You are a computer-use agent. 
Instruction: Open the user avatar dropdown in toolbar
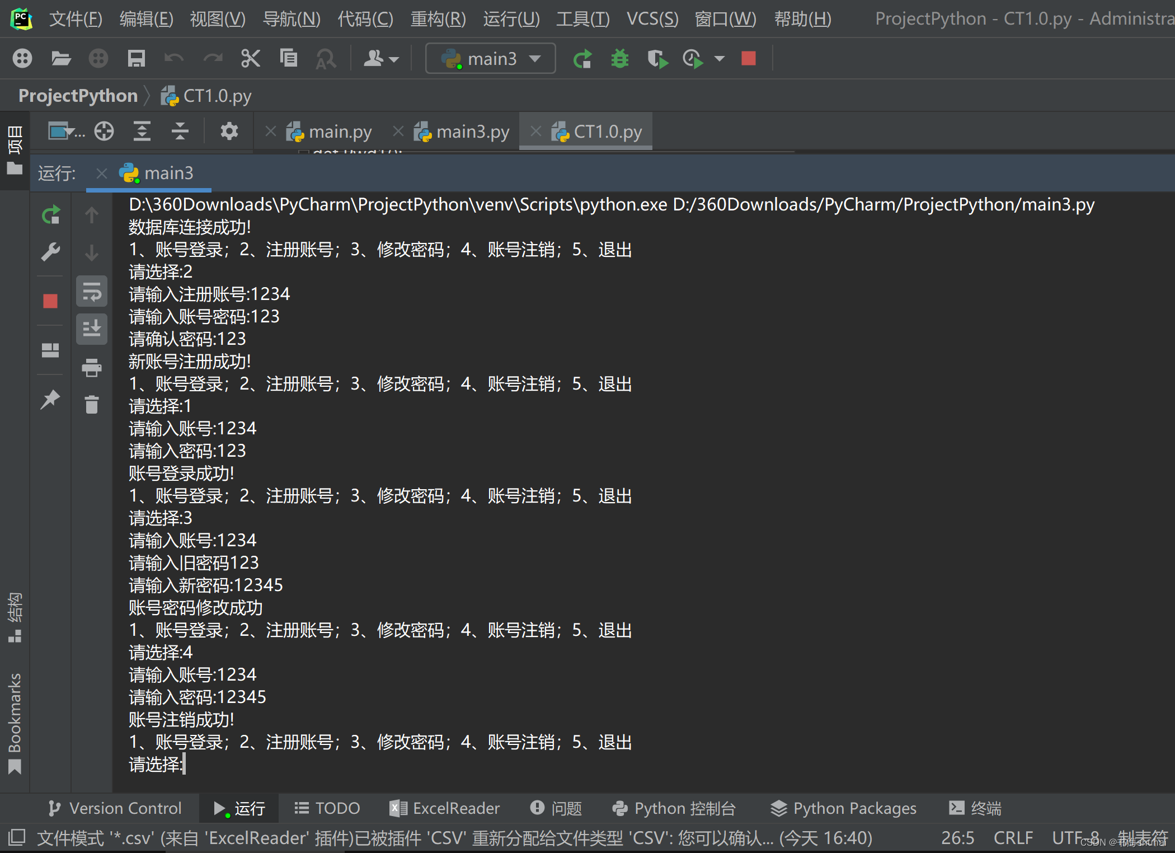381,58
